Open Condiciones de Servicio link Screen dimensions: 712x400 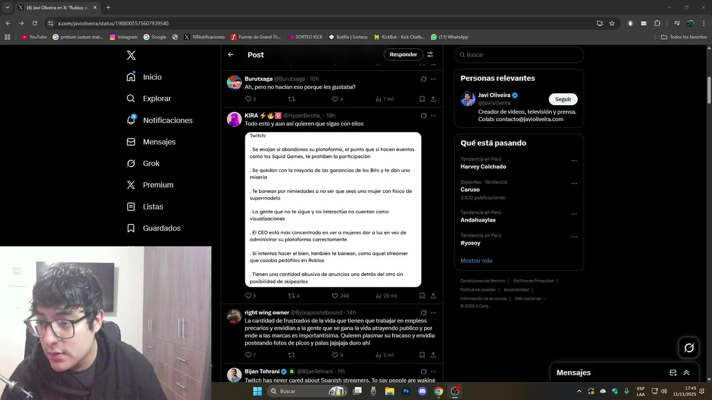point(483,281)
